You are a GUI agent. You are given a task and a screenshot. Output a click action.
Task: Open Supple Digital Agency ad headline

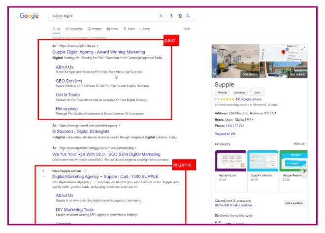[x=98, y=52]
